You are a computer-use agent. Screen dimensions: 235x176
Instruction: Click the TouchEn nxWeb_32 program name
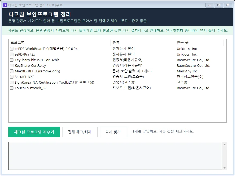pos(31,88)
